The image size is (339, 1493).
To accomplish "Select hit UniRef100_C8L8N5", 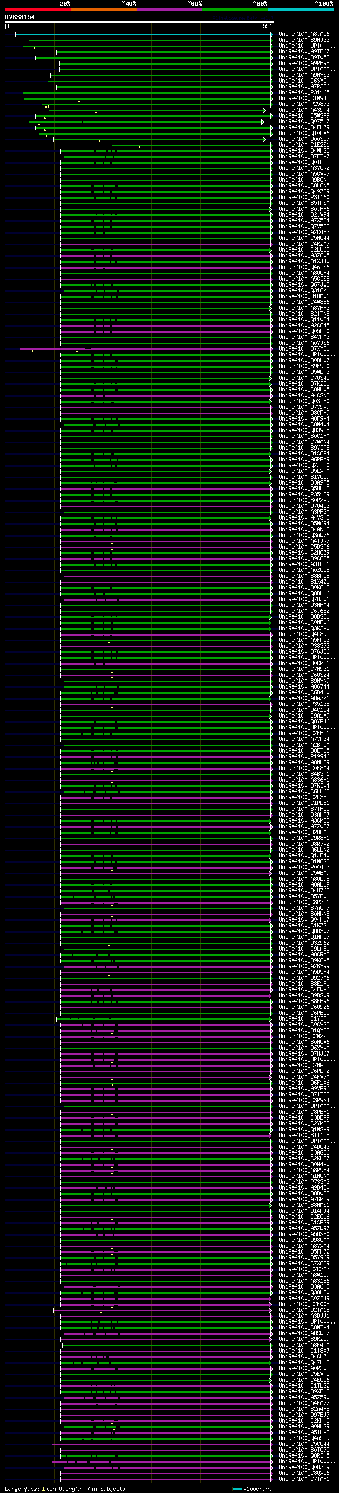I will click(304, 185).
